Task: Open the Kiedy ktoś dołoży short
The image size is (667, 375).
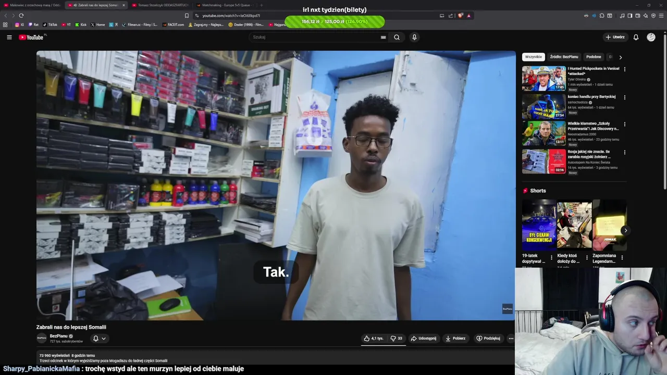Action: pos(574,226)
